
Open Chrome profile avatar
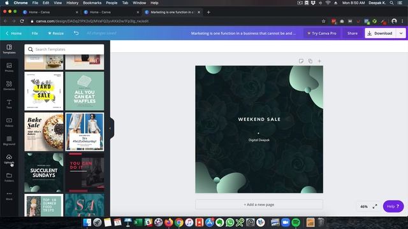(394, 21)
